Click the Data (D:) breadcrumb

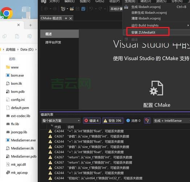27,50
